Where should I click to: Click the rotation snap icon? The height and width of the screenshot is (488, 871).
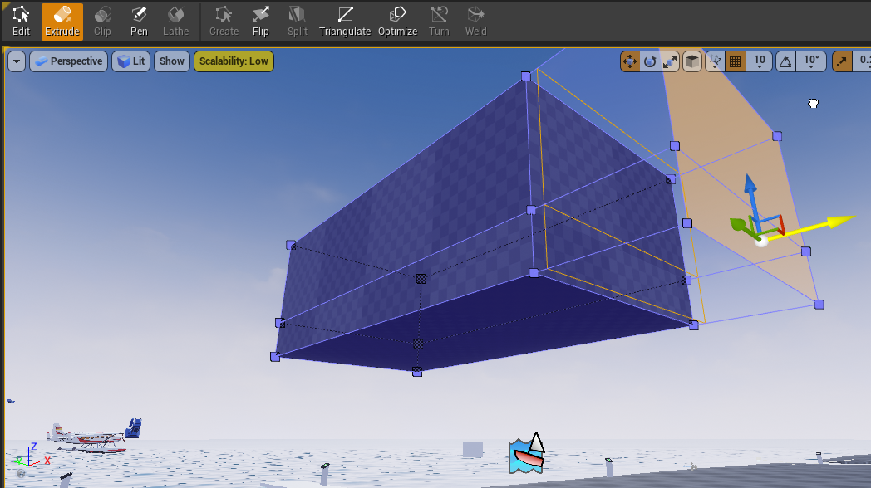[649, 61]
